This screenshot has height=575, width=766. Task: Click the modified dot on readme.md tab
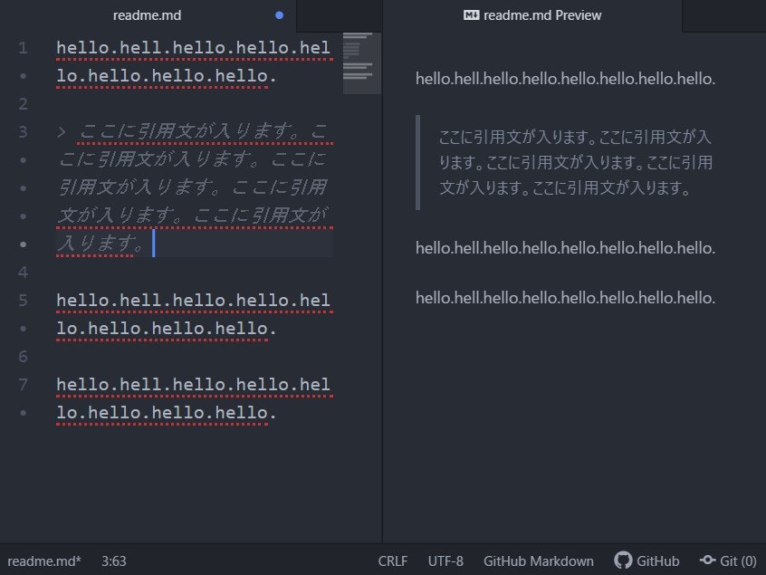point(280,15)
